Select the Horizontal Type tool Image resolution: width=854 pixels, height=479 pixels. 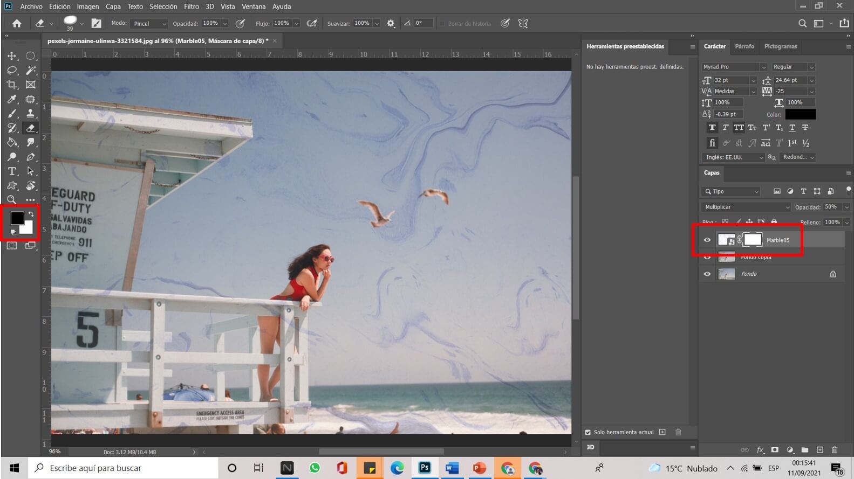11,171
